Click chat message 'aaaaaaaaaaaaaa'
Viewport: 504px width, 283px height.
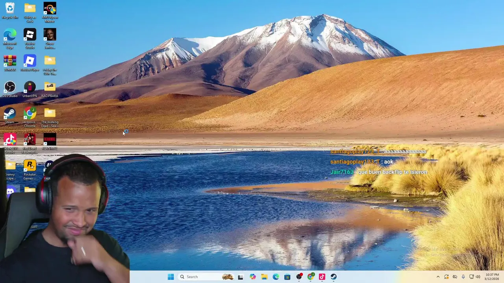pyautogui.click(x=405, y=152)
